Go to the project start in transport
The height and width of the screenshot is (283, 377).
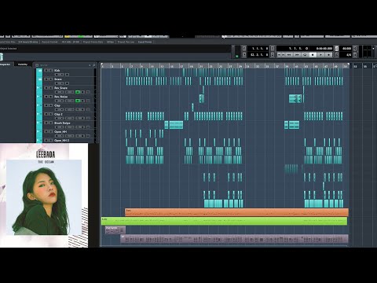click(x=280, y=55)
